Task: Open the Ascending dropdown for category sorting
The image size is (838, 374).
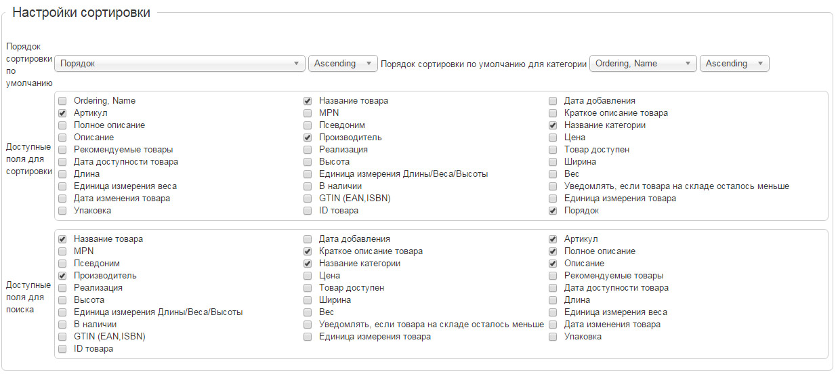Action: coord(734,64)
